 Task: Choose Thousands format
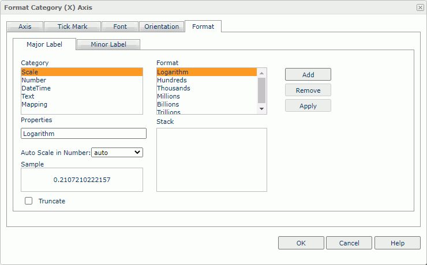coord(207,88)
